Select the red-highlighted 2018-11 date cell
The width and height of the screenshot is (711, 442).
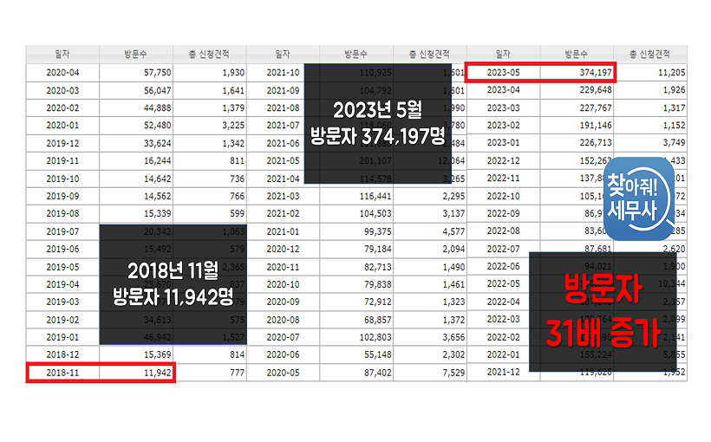tap(63, 372)
